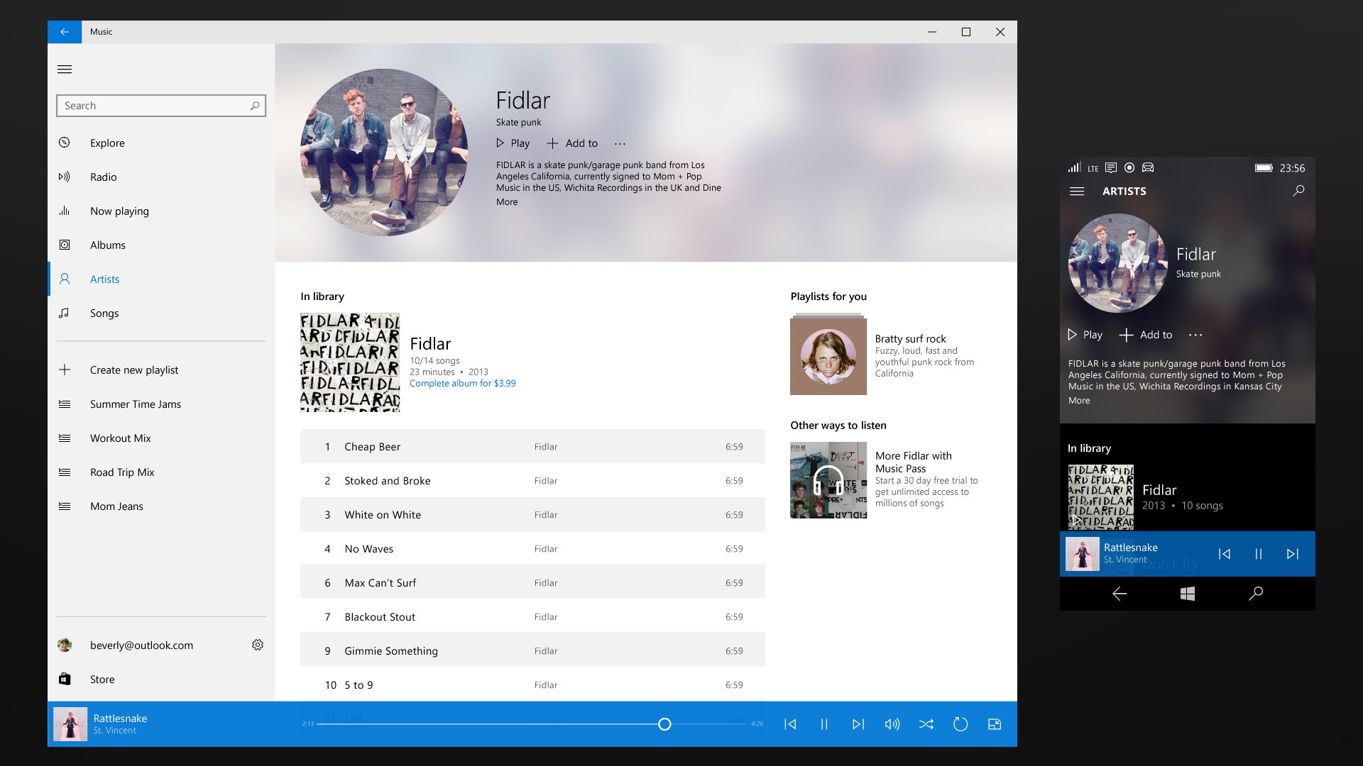Screen dimensions: 1363x766
Task: Click in the Search input field
Action: point(153,106)
